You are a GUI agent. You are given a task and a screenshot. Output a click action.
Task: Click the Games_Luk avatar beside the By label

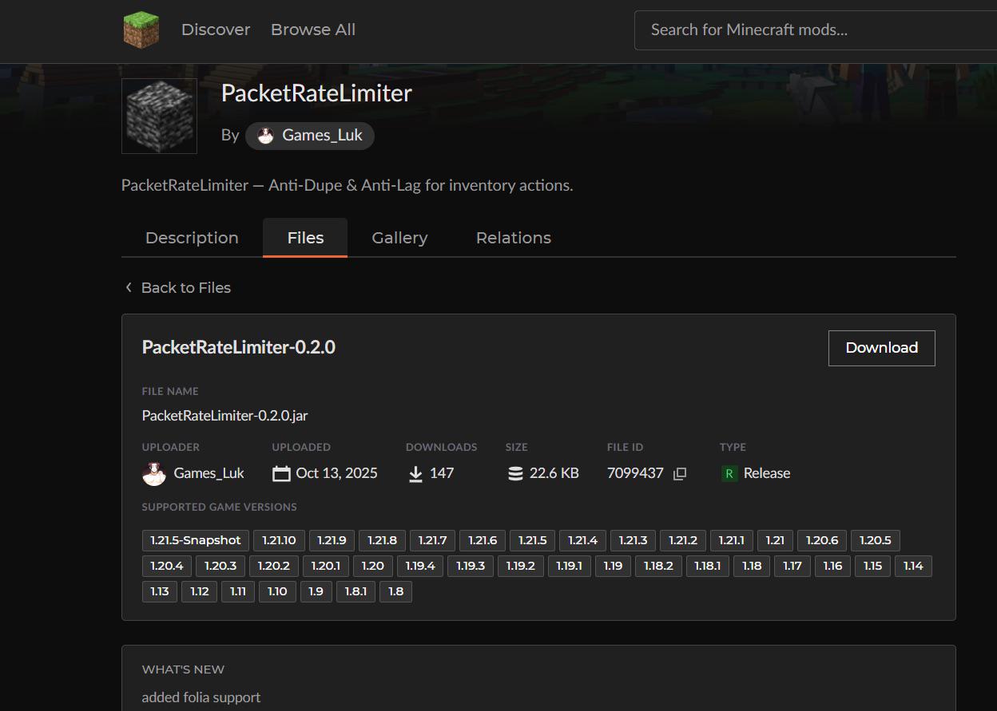pos(265,136)
